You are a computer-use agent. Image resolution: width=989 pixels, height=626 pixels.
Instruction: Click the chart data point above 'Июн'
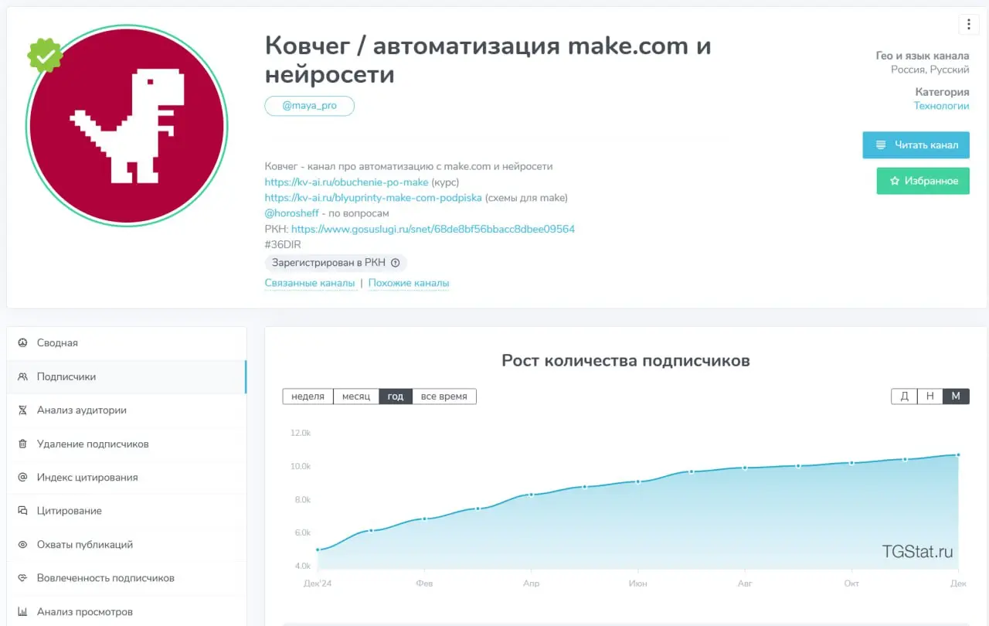tap(638, 481)
